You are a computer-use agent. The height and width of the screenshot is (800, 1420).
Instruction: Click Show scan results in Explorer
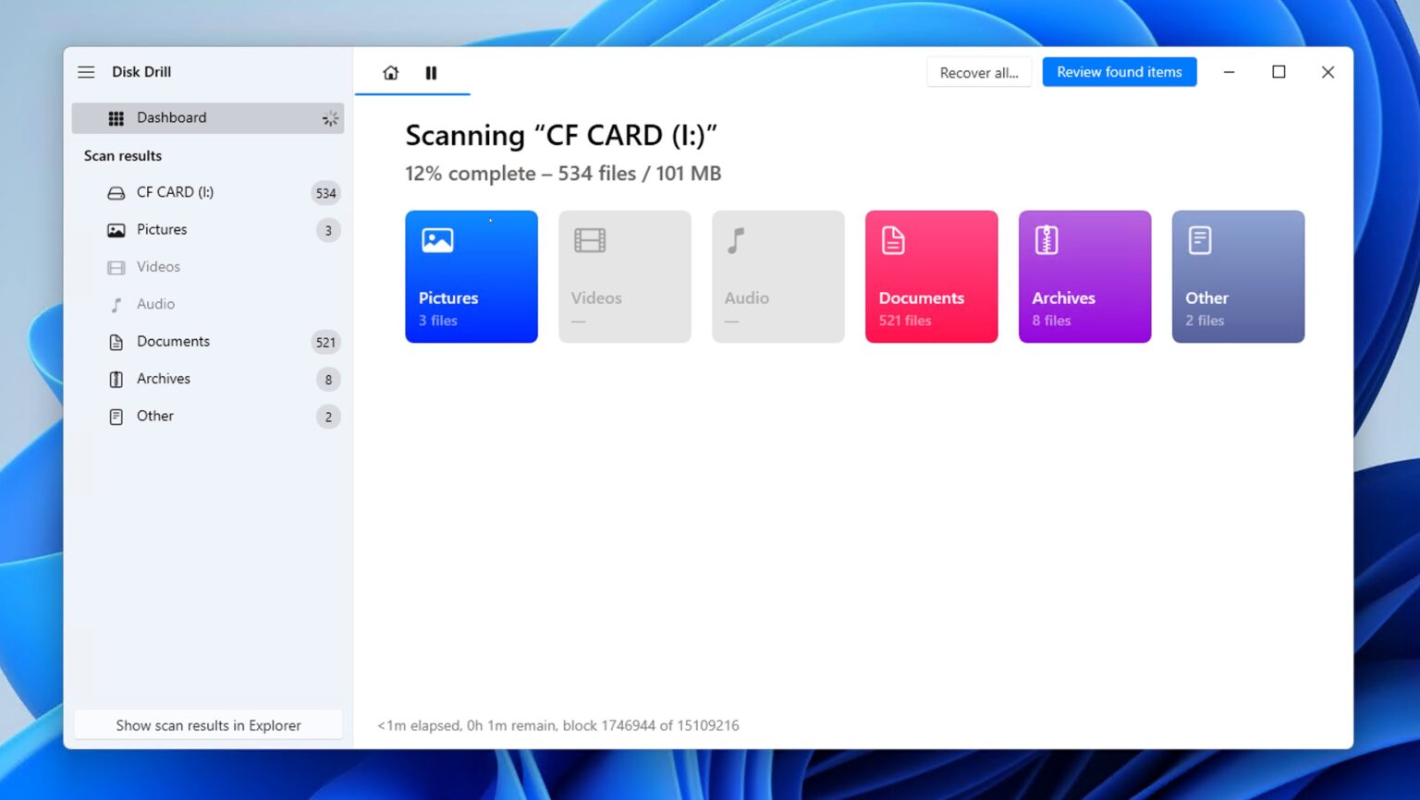click(x=208, y=725)
